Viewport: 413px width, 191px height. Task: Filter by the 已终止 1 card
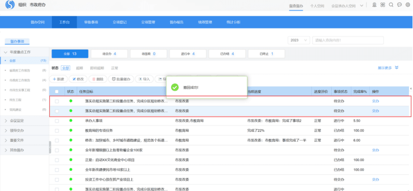(266, 54)
